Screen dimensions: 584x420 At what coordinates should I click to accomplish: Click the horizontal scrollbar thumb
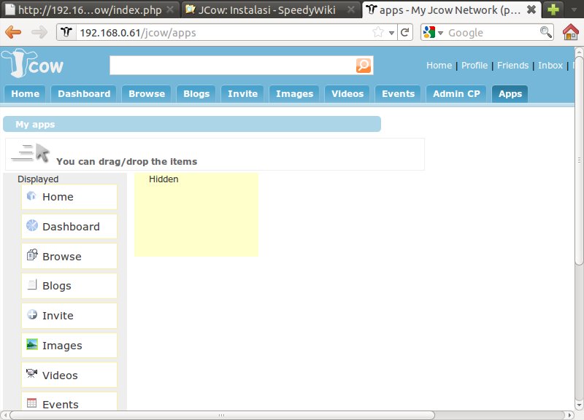[222, 415]
